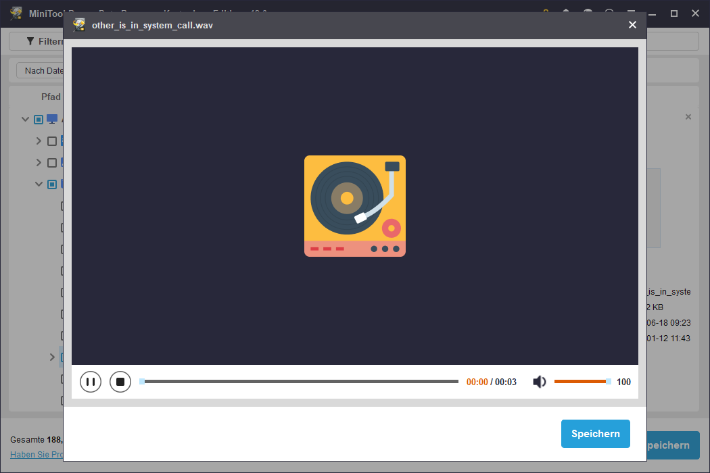Click the Gesamte 188 status text
Image resolution: width=710 pixels, height=473 pixels.
(37, 439)
